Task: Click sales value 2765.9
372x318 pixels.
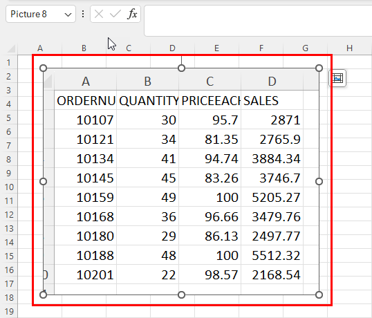Action: pyautogui.click(x=280, y=140)
